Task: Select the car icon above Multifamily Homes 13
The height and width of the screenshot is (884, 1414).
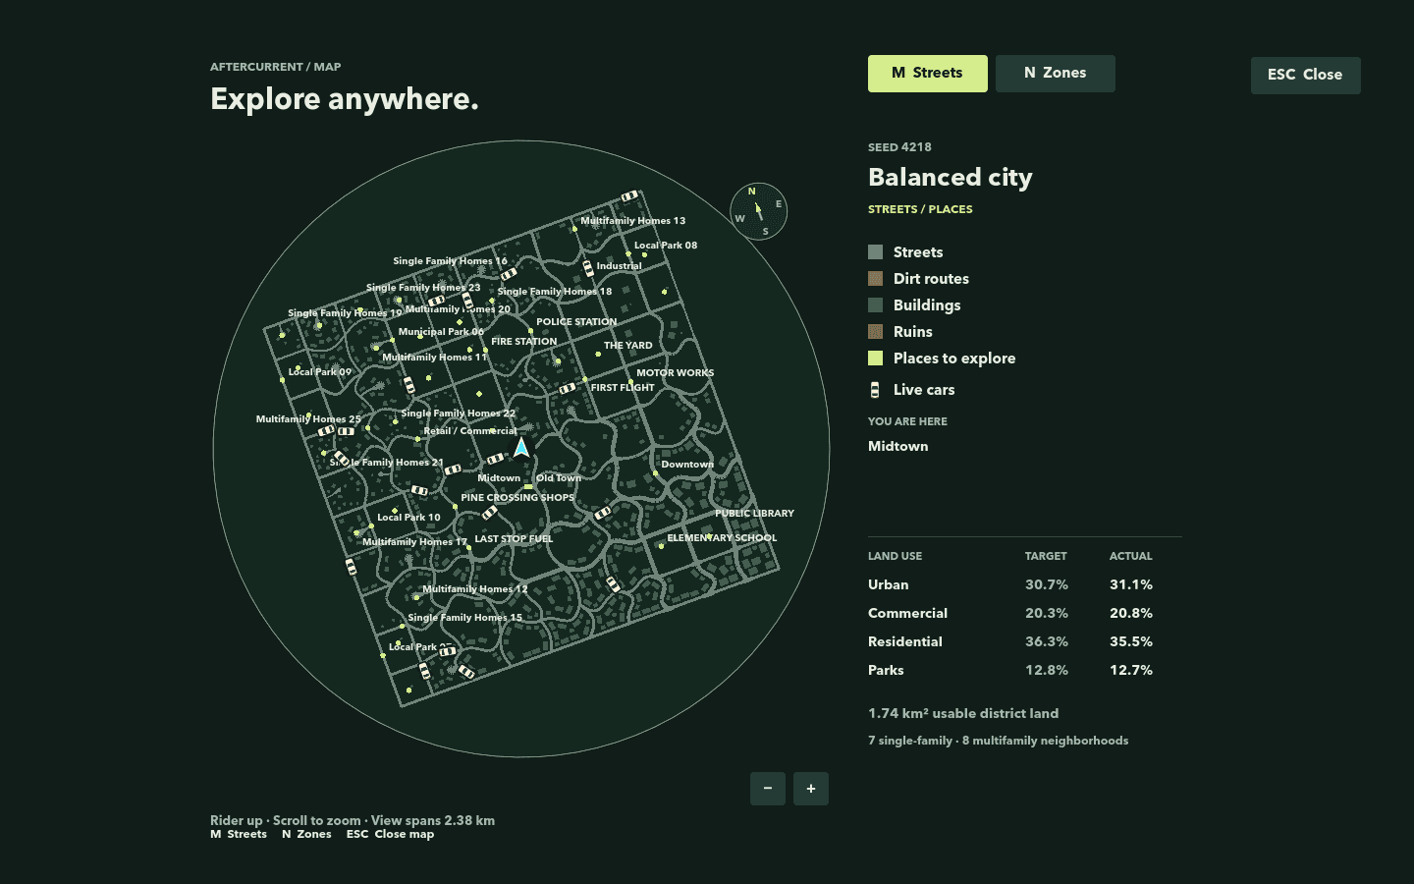Action: (630, 196)
